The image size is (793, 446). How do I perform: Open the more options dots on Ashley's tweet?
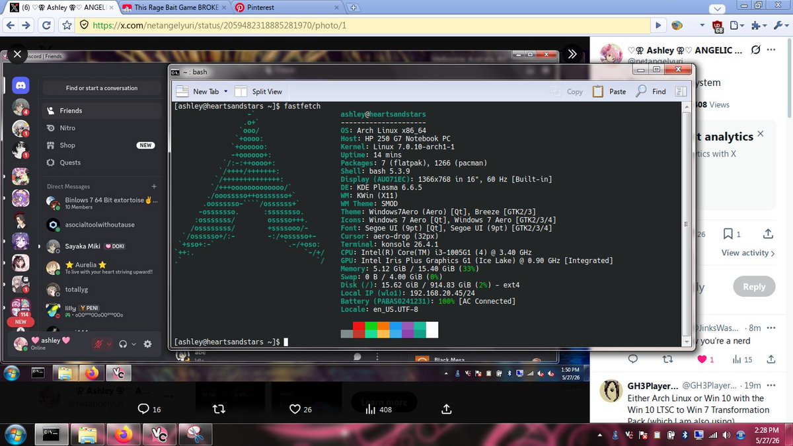click(772, 50)
